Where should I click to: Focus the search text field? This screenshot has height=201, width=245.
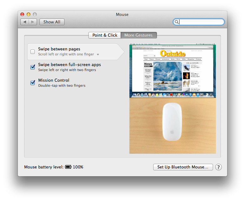tap(201, 22)
